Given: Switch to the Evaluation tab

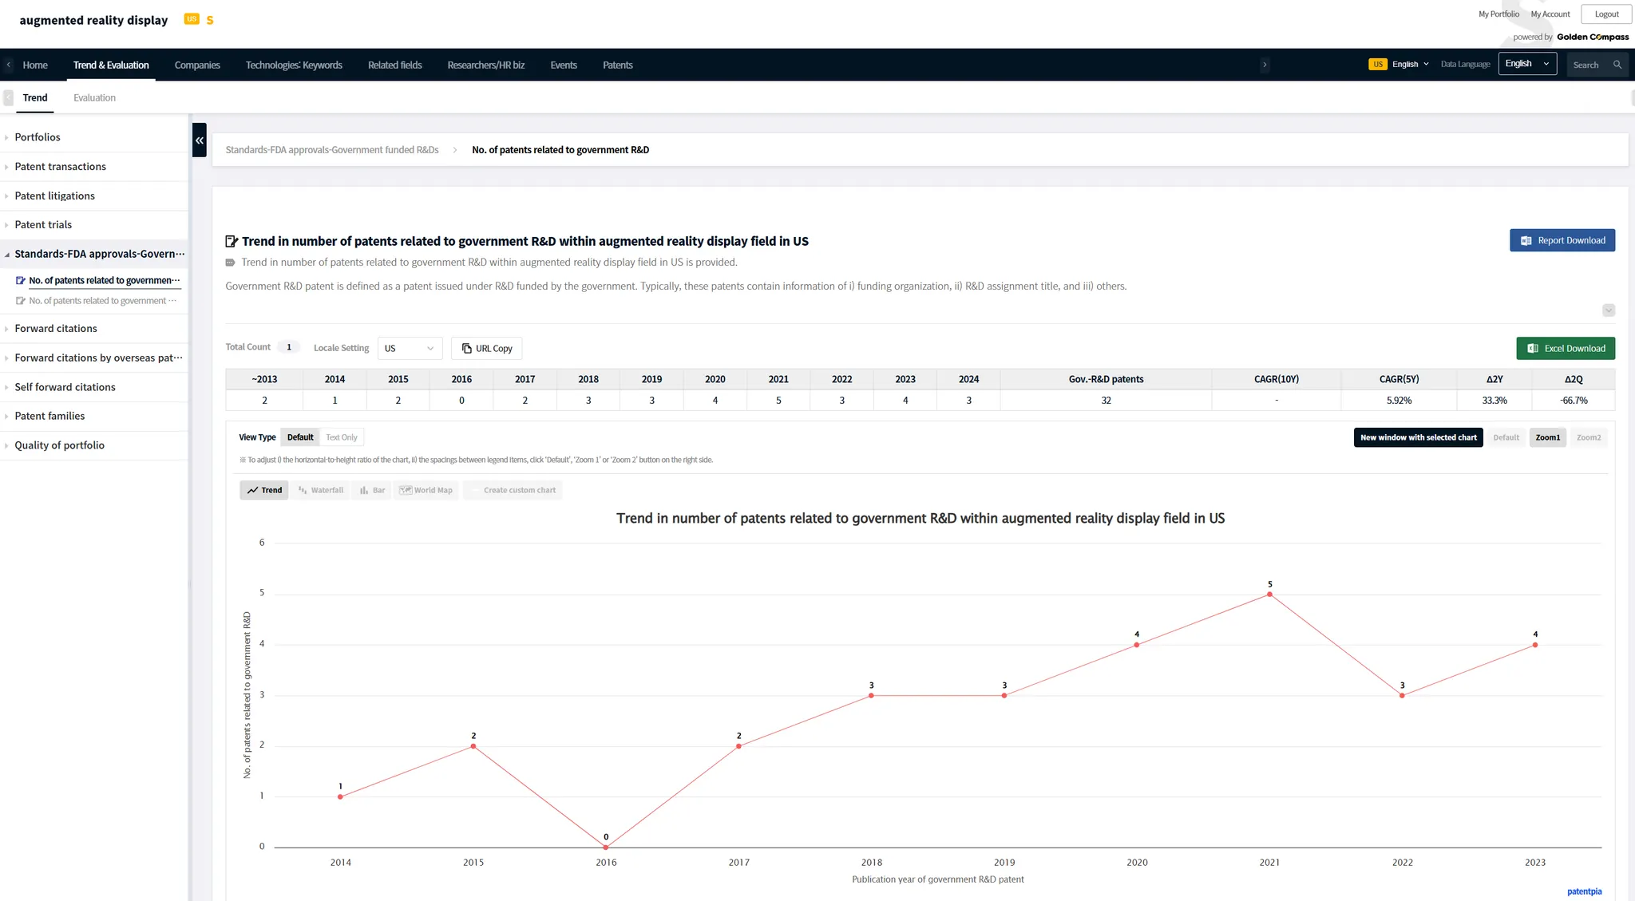Looking at the screenshot, I should 94,97.
